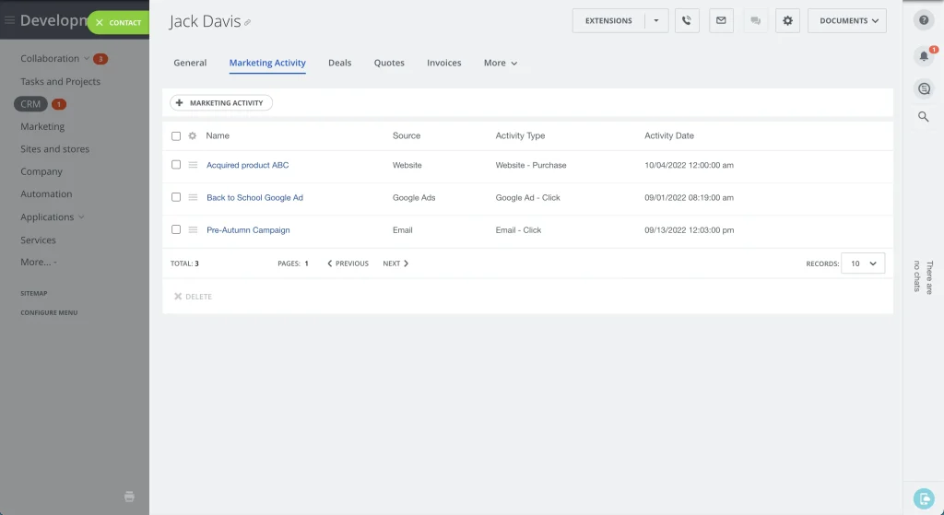This screenshot has width=944, height=515.
Task: Switch to the General tab
Action: click(190, 63)
